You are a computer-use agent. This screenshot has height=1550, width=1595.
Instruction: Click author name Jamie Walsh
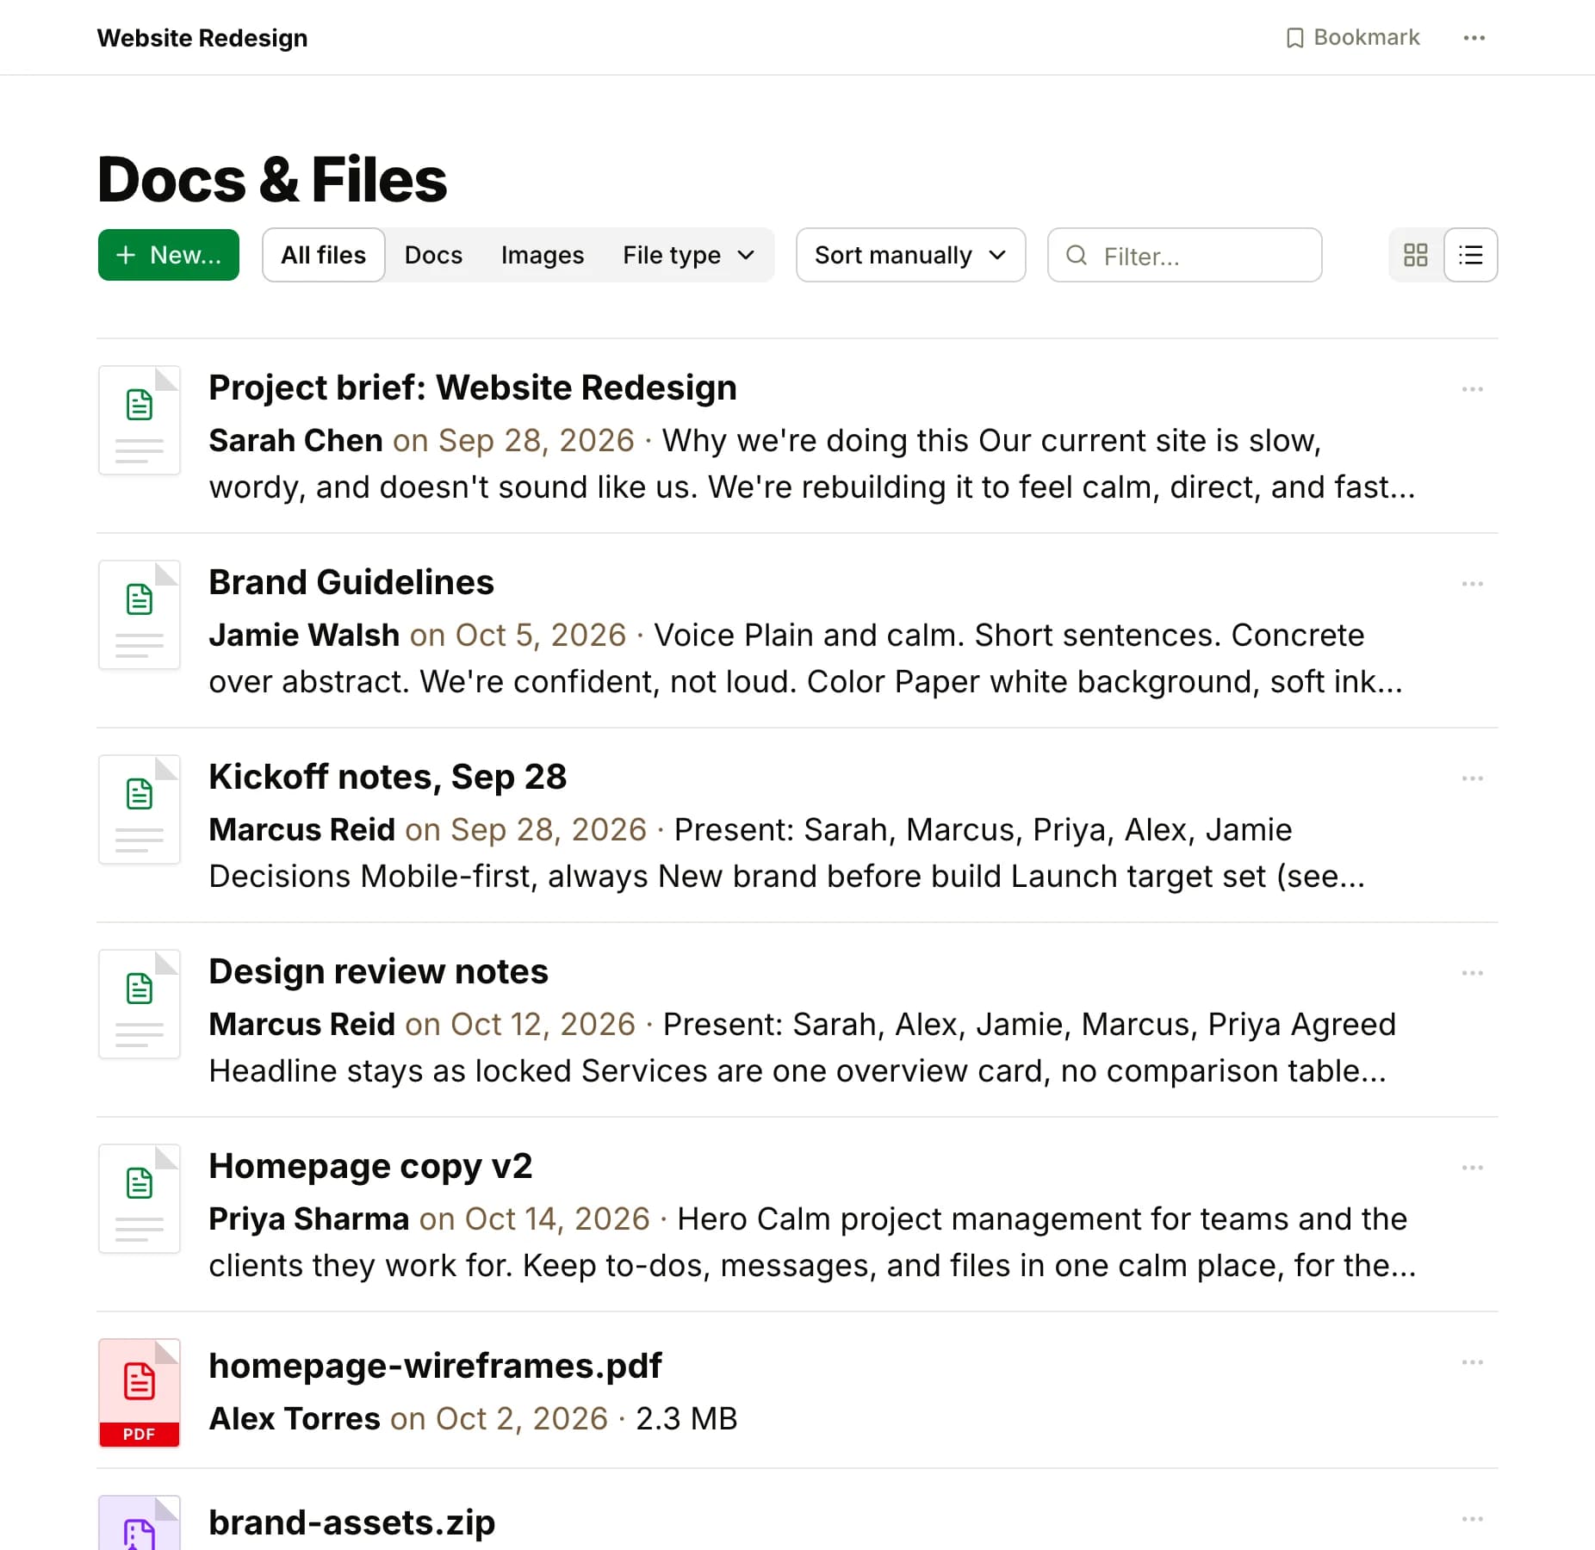(304, 635)
